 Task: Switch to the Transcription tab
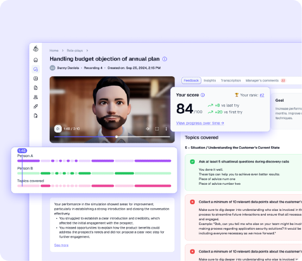pyautogui.click(x=231, y=80)
